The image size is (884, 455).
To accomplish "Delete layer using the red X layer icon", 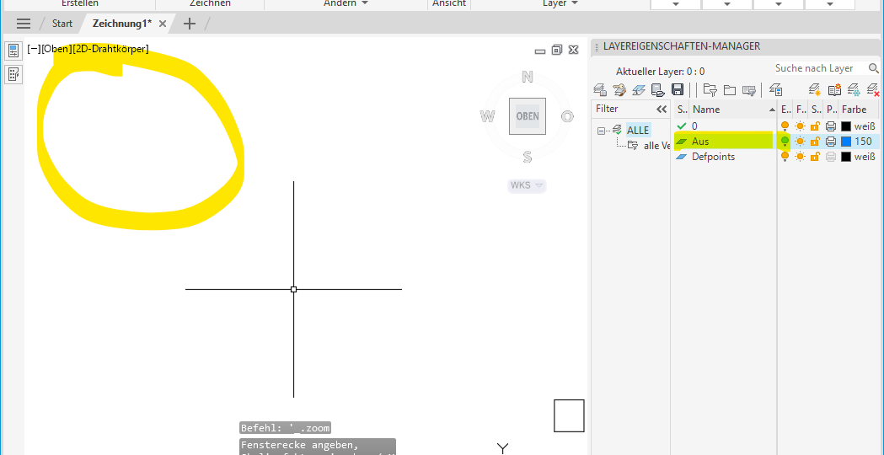I will click(873, 89).
